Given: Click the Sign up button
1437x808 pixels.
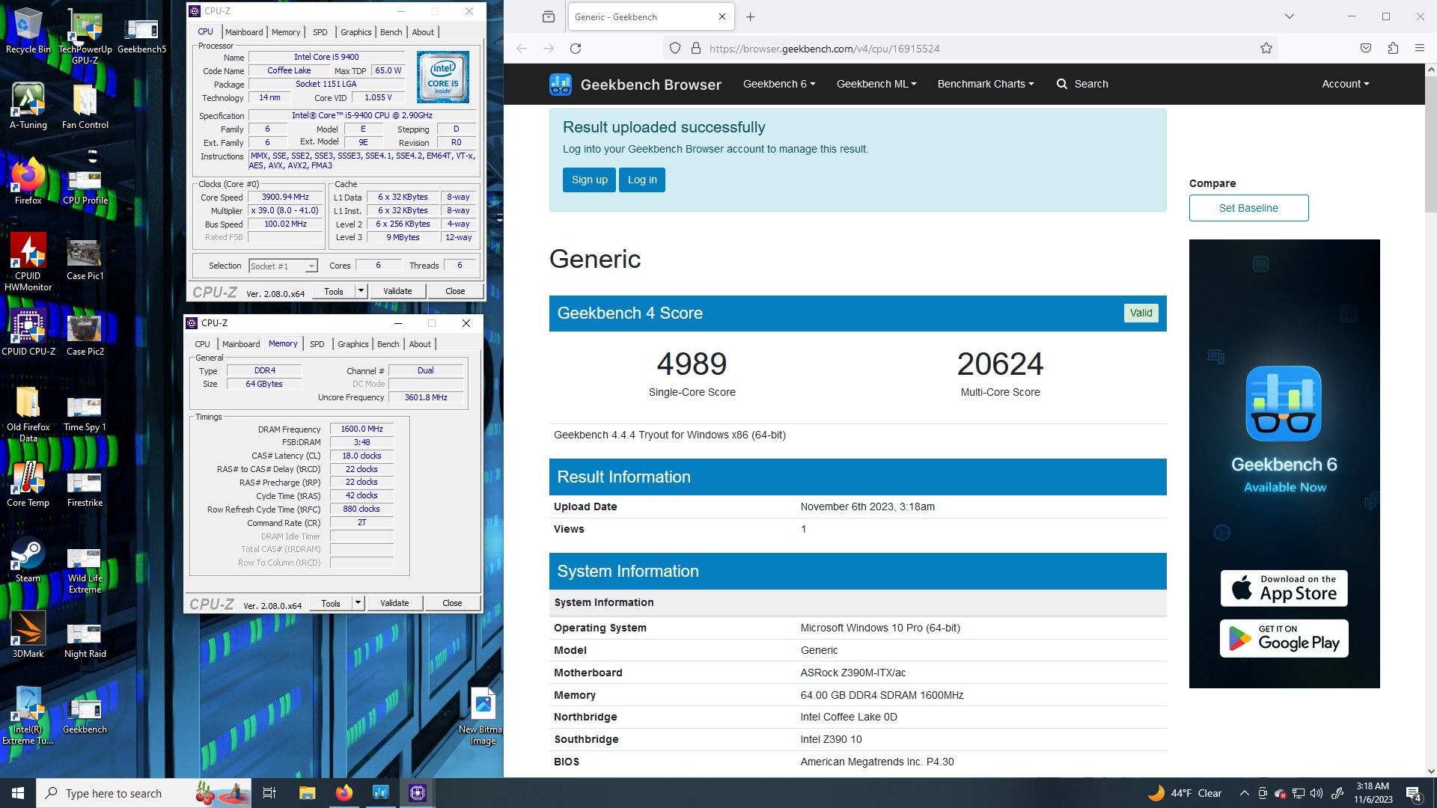Looking at the screenshot, I should click(589, 180).
